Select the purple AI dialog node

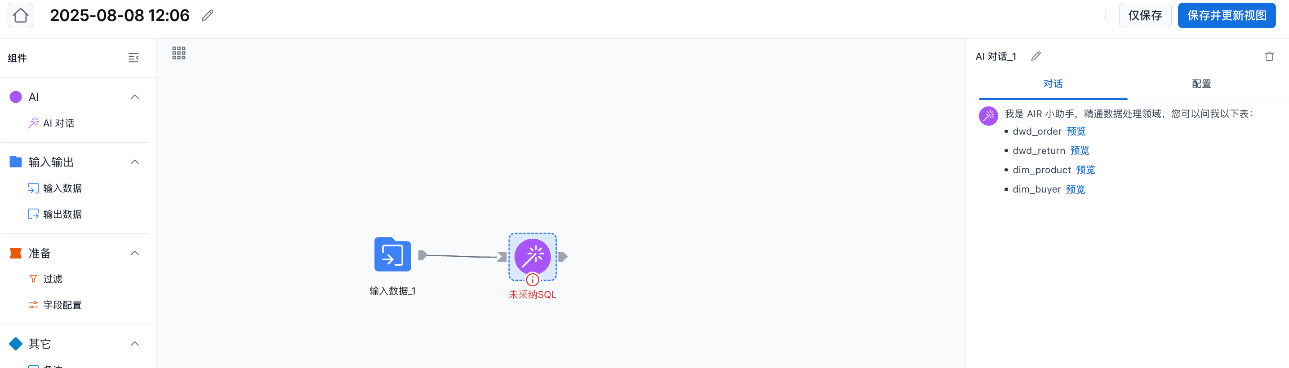[533, 256]
